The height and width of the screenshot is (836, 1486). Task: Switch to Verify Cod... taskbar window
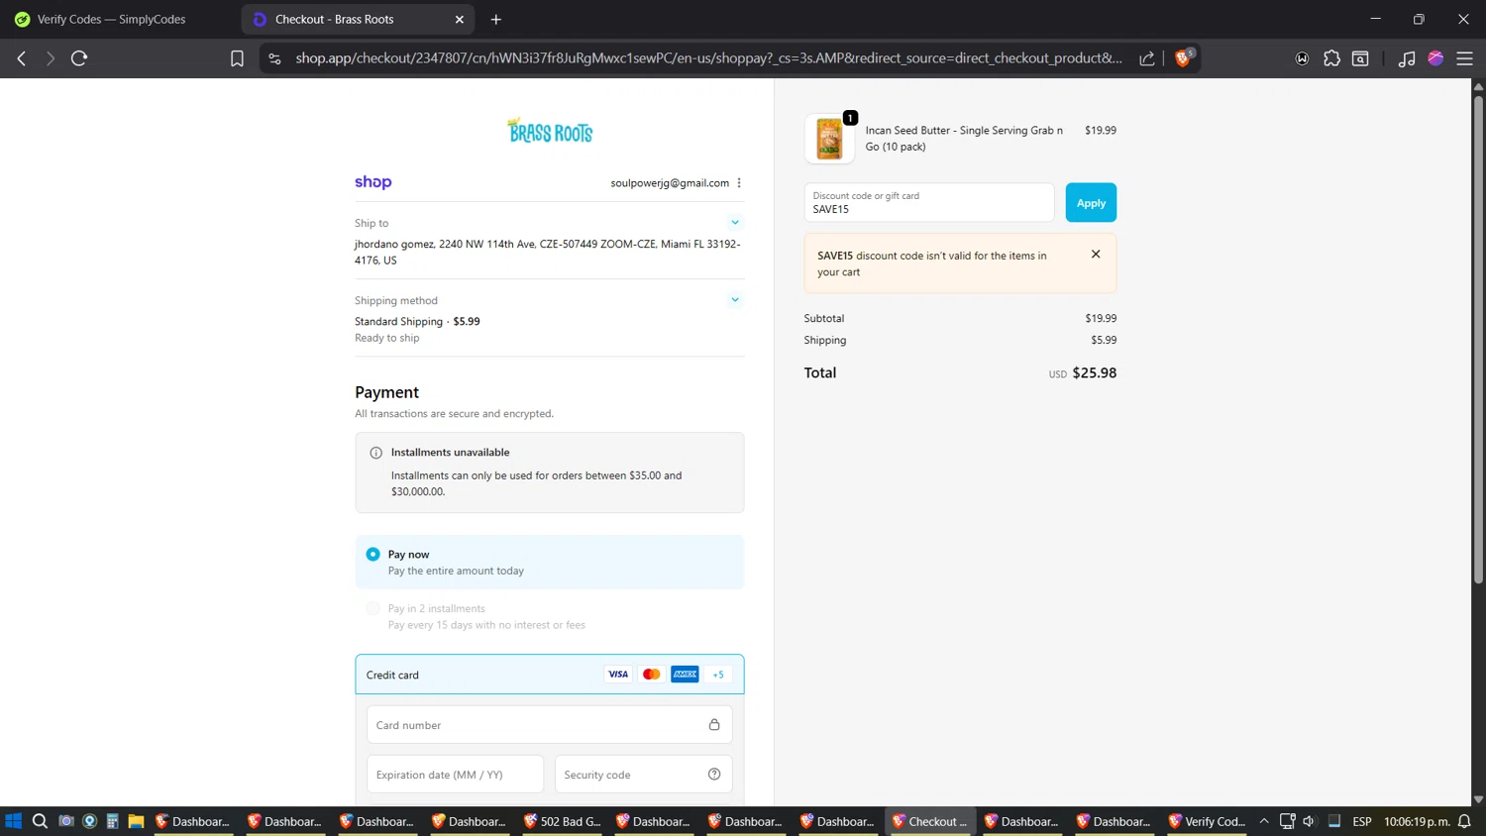(x=1207, y=821)
